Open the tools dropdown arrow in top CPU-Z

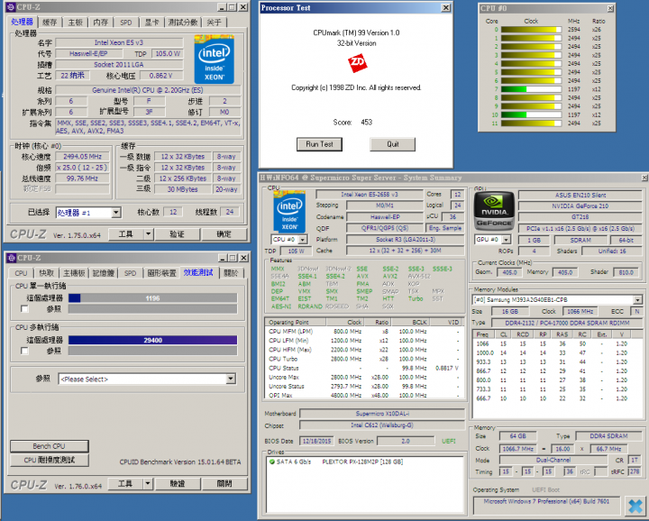[148, 234]
